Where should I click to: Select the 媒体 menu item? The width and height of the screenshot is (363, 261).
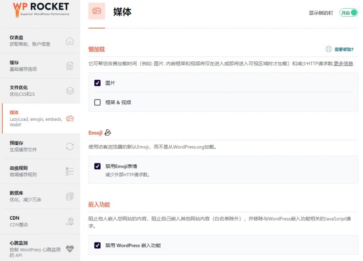(41, 118)
